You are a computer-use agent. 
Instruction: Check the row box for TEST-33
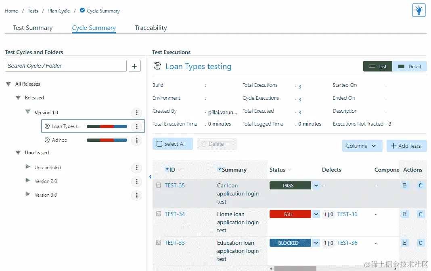(159, 242)
